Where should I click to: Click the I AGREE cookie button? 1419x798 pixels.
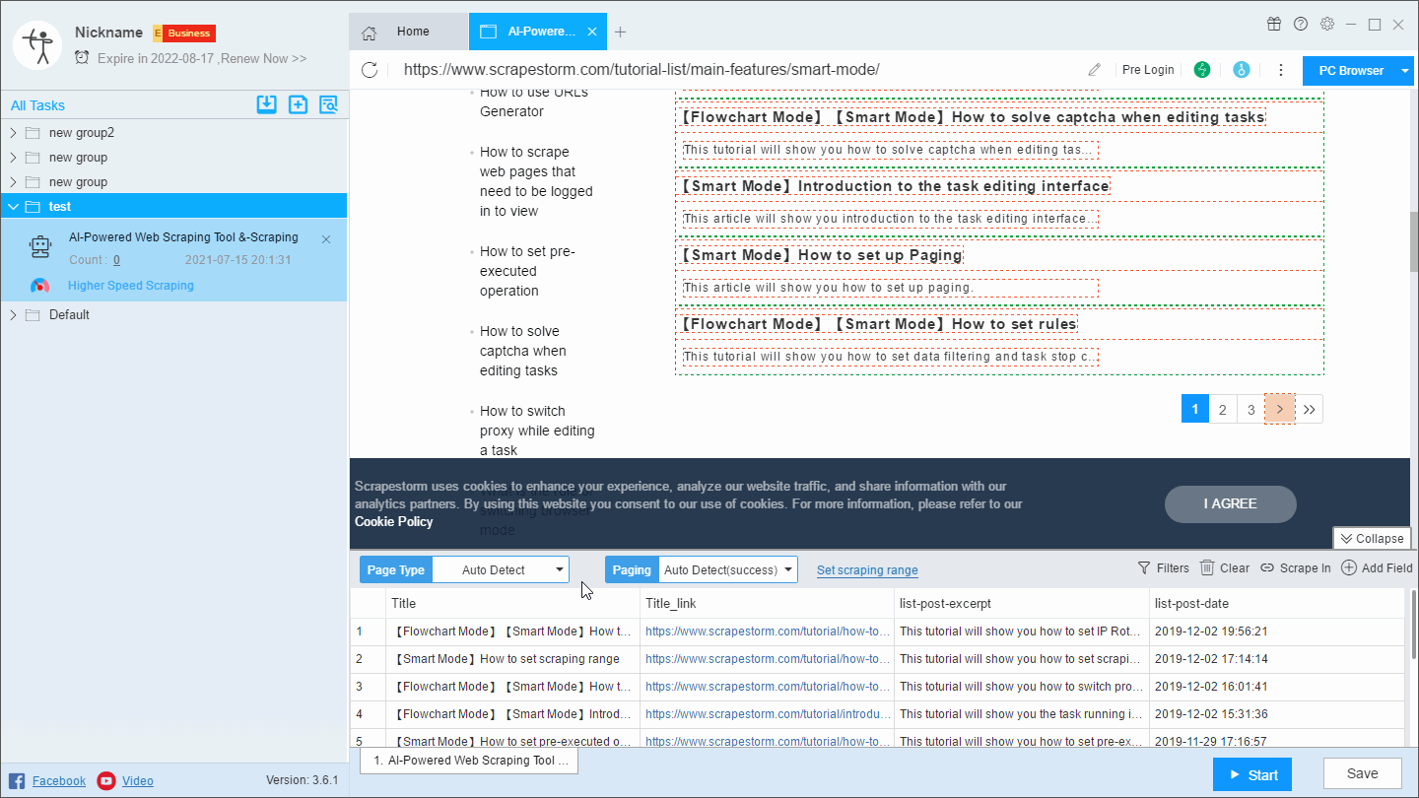1230,503
